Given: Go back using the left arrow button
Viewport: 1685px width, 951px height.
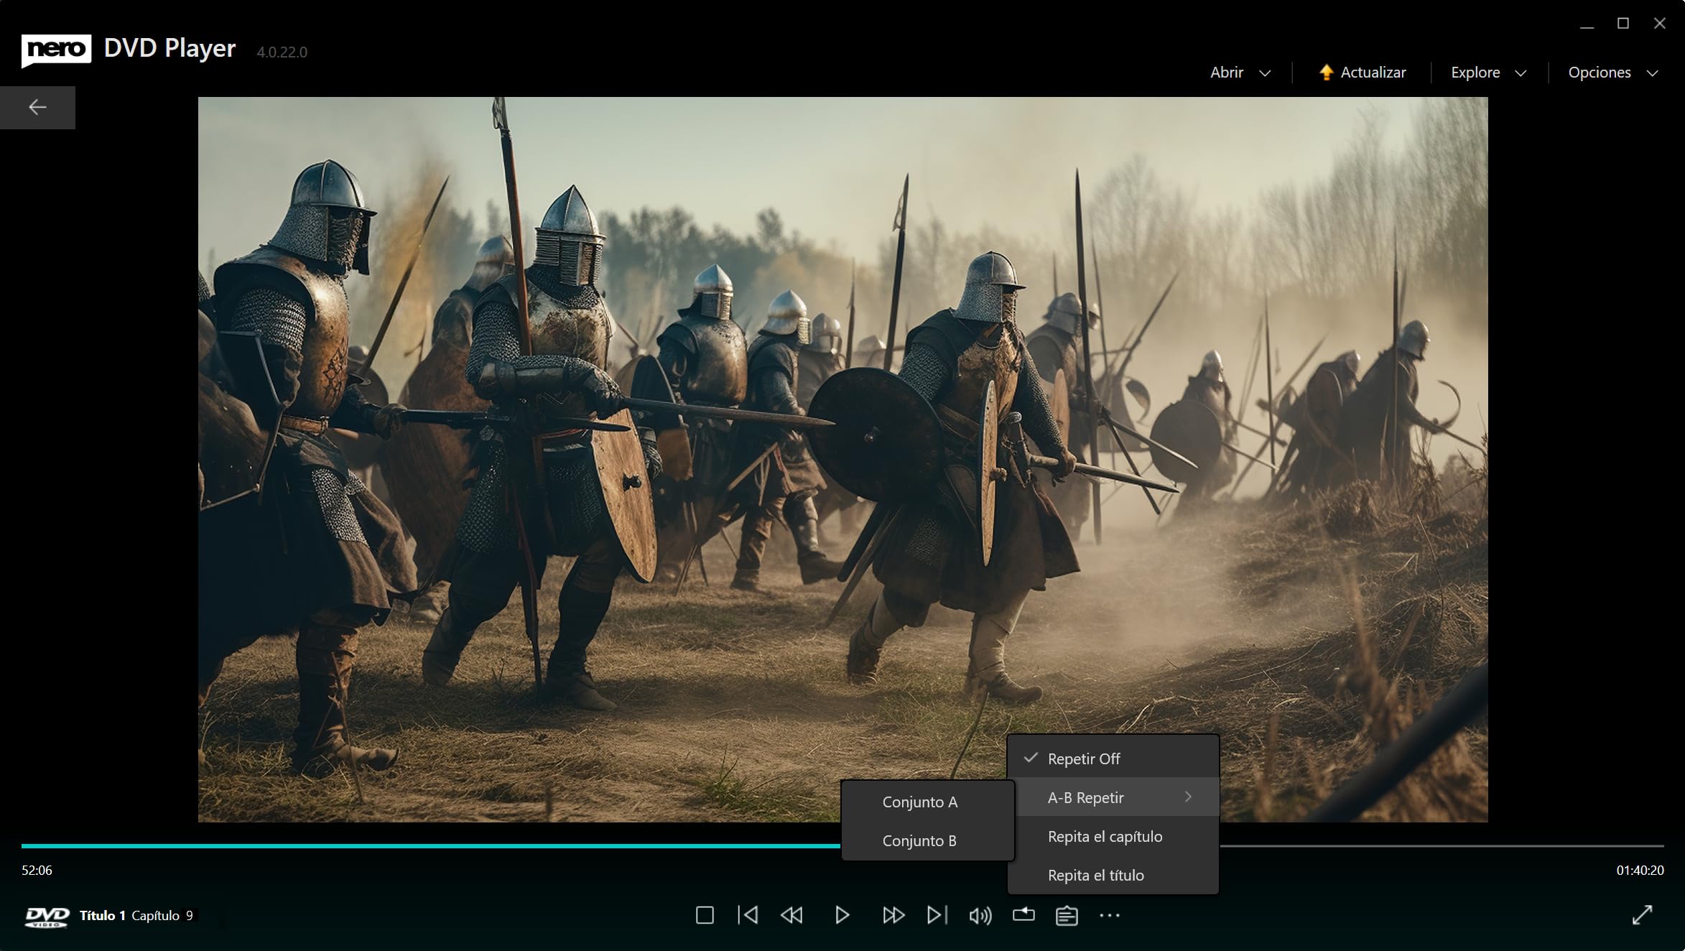Looking at the screenshot, I should 37,108.
